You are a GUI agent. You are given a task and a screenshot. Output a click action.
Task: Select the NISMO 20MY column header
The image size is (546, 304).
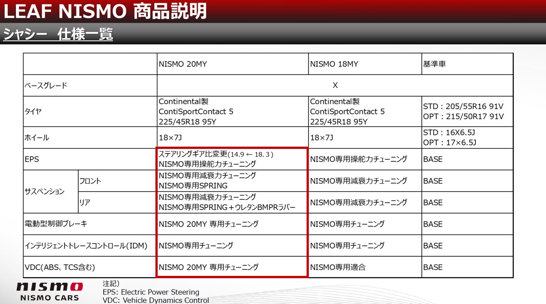(x=182, y=64)
